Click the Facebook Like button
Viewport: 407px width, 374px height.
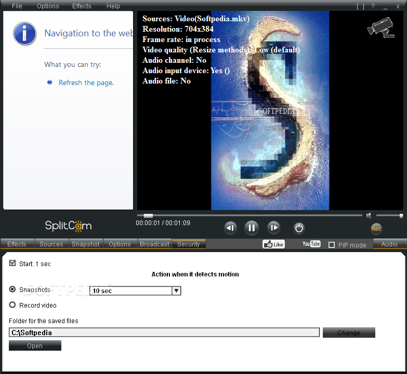tap(273, 244)
